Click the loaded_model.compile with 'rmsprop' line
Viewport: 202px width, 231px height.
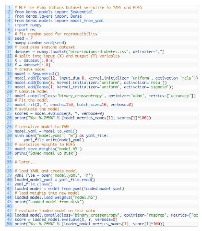click(x=106, y=215)
